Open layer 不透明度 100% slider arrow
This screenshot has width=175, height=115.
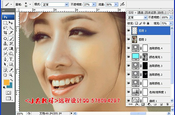171,17
